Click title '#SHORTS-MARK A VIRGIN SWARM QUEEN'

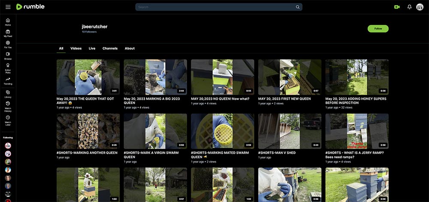tap(151, 155)
